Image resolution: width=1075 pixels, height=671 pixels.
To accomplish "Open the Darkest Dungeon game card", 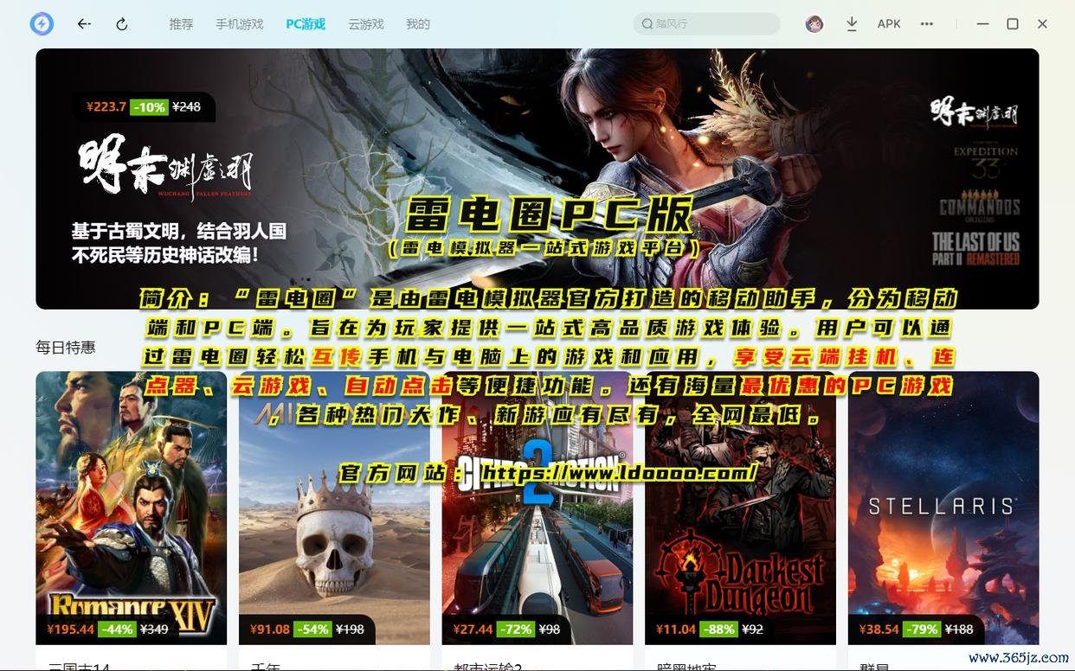I will click(740, 508).
